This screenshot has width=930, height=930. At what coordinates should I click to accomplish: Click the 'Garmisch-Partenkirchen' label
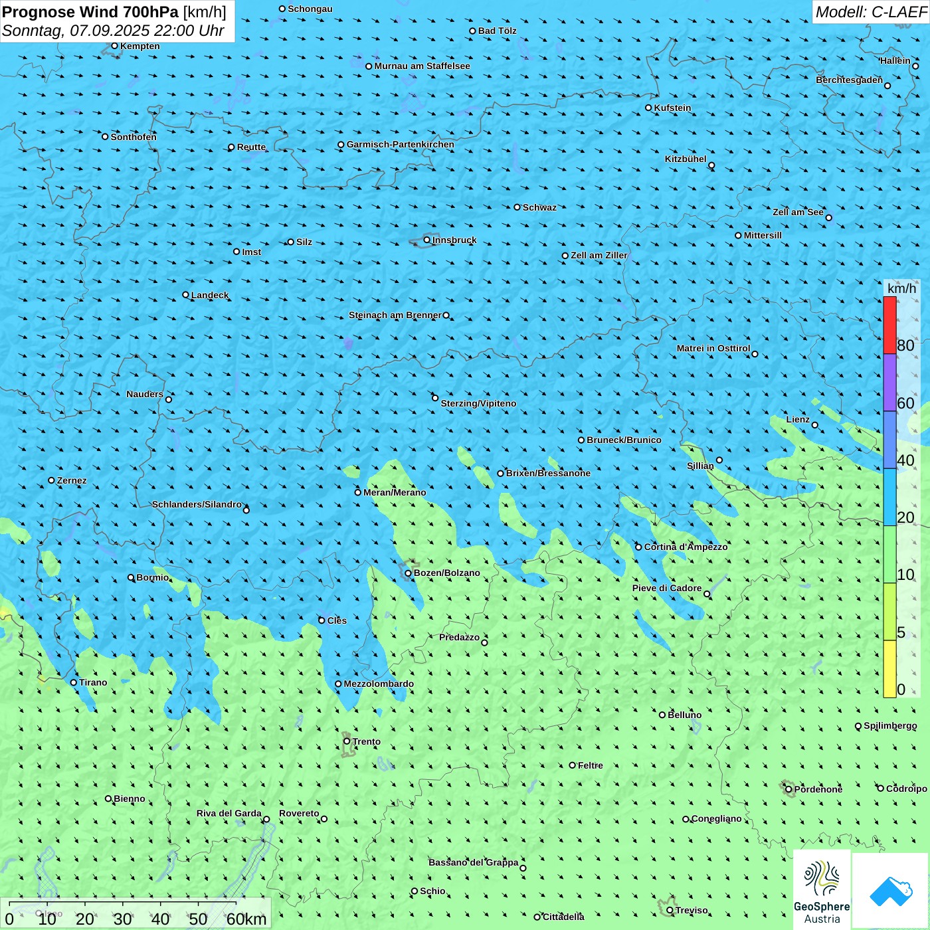(401, 144)
